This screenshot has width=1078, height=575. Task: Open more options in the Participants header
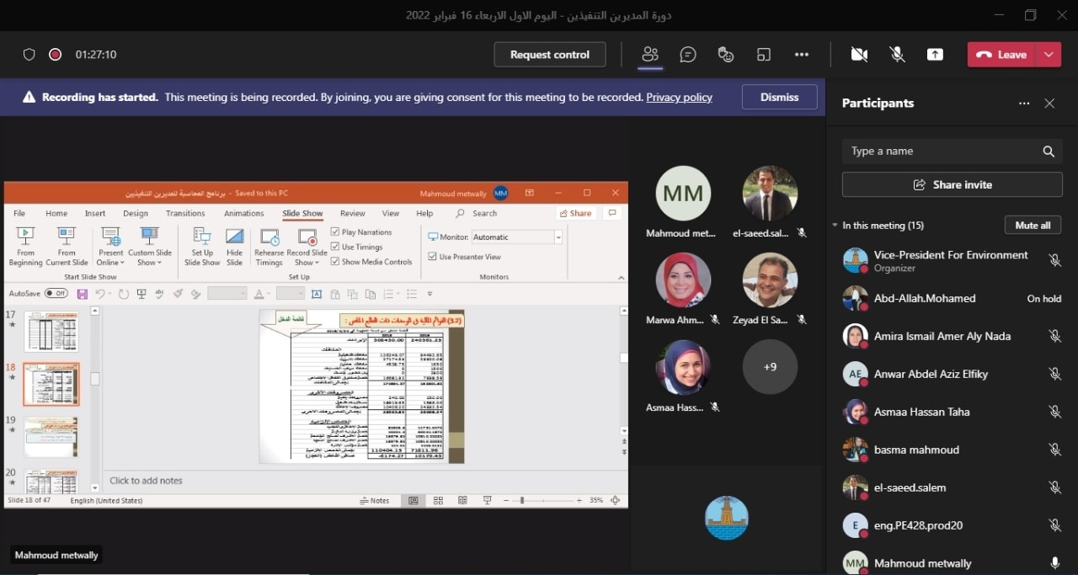coord(1024,104)
